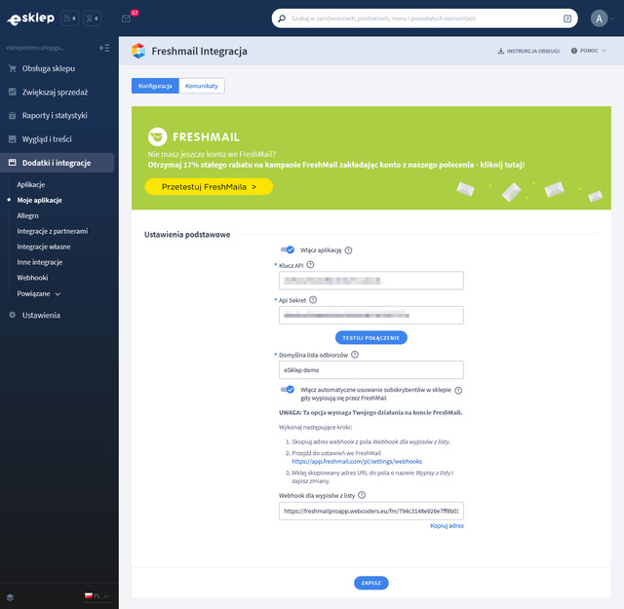Collapse the sidebar with the arrow icon
This screenshot has height=609, width=624.
104,48
